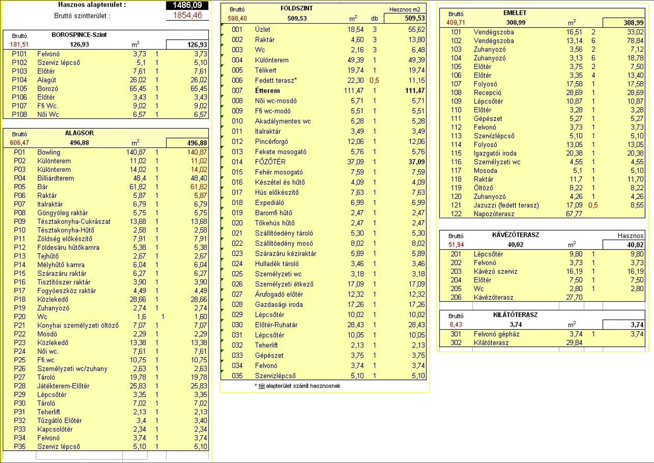Select the total Hasznos alapterület value 1486,09
Viewport: 654px width, 463px height.
click(x=187, y=5)
